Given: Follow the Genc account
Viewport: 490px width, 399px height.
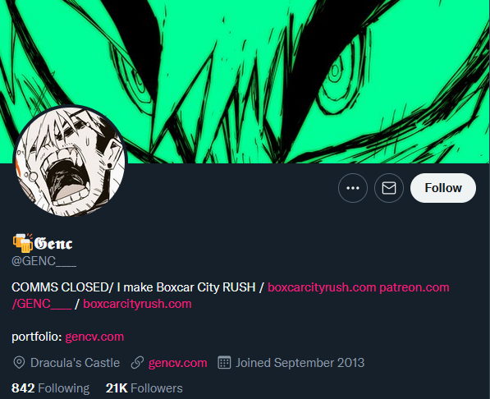Looking at the screenshot, I should tap(443, 188).
